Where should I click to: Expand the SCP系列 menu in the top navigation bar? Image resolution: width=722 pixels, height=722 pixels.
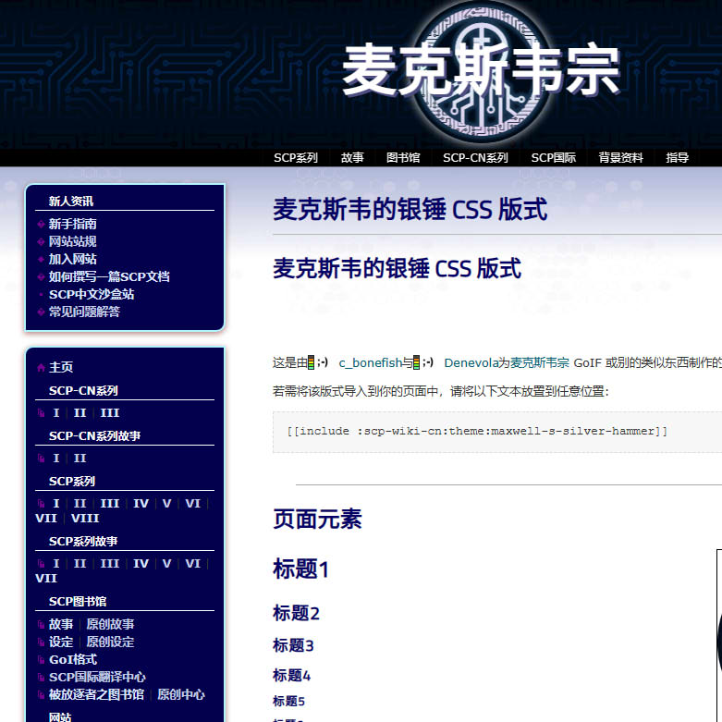295,158
